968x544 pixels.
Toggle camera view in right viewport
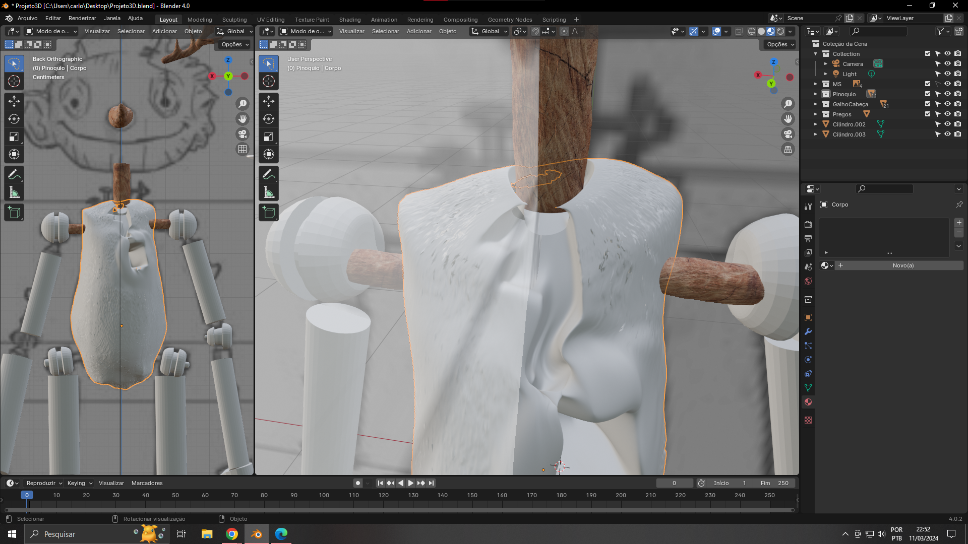[788, 134]
